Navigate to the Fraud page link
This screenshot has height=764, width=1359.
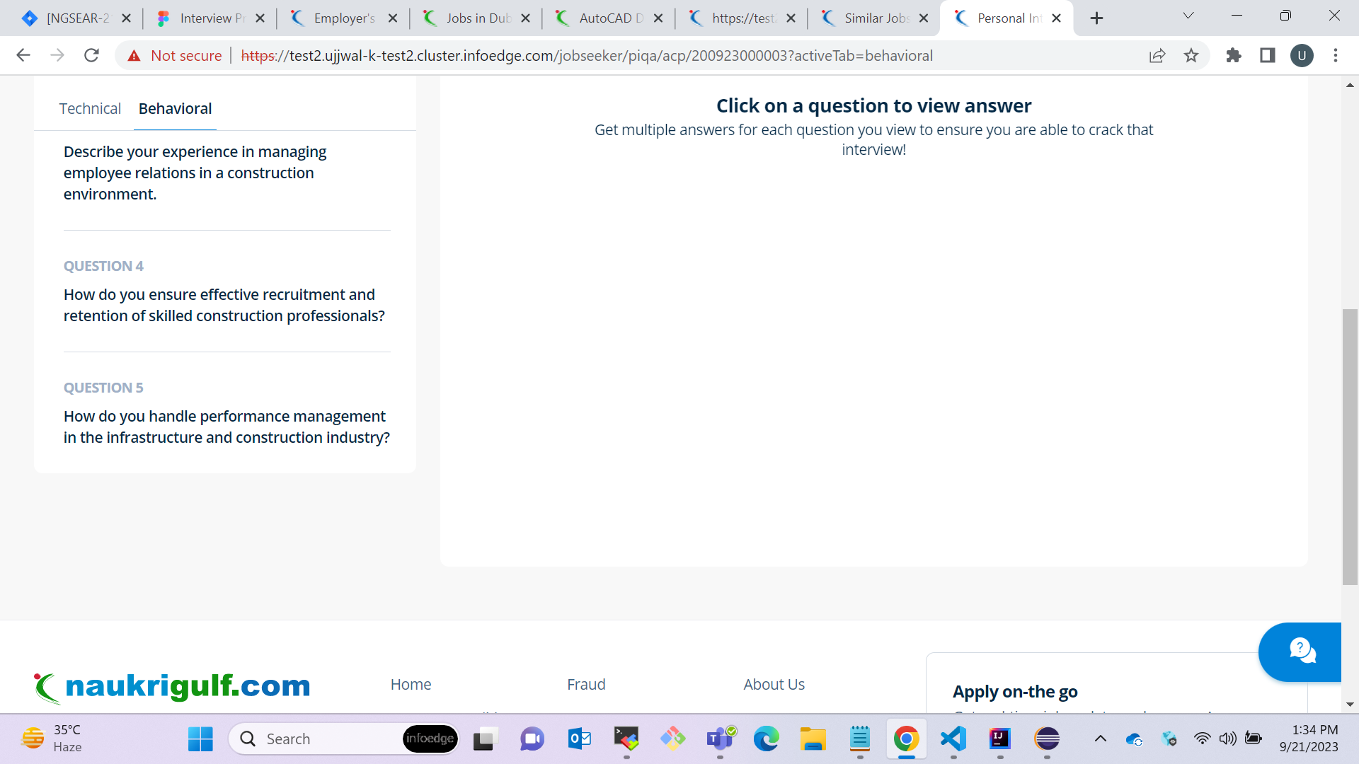(585, 684)
